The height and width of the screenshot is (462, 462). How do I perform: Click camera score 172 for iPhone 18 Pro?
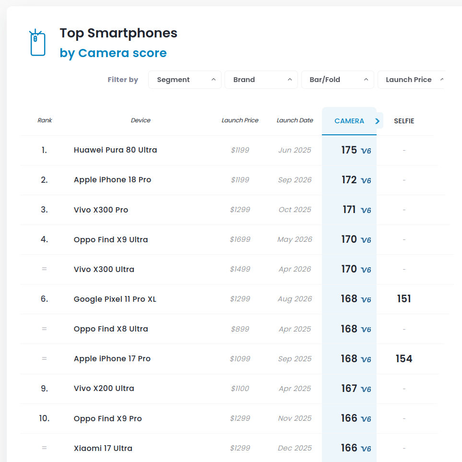(x=349, y=180)
